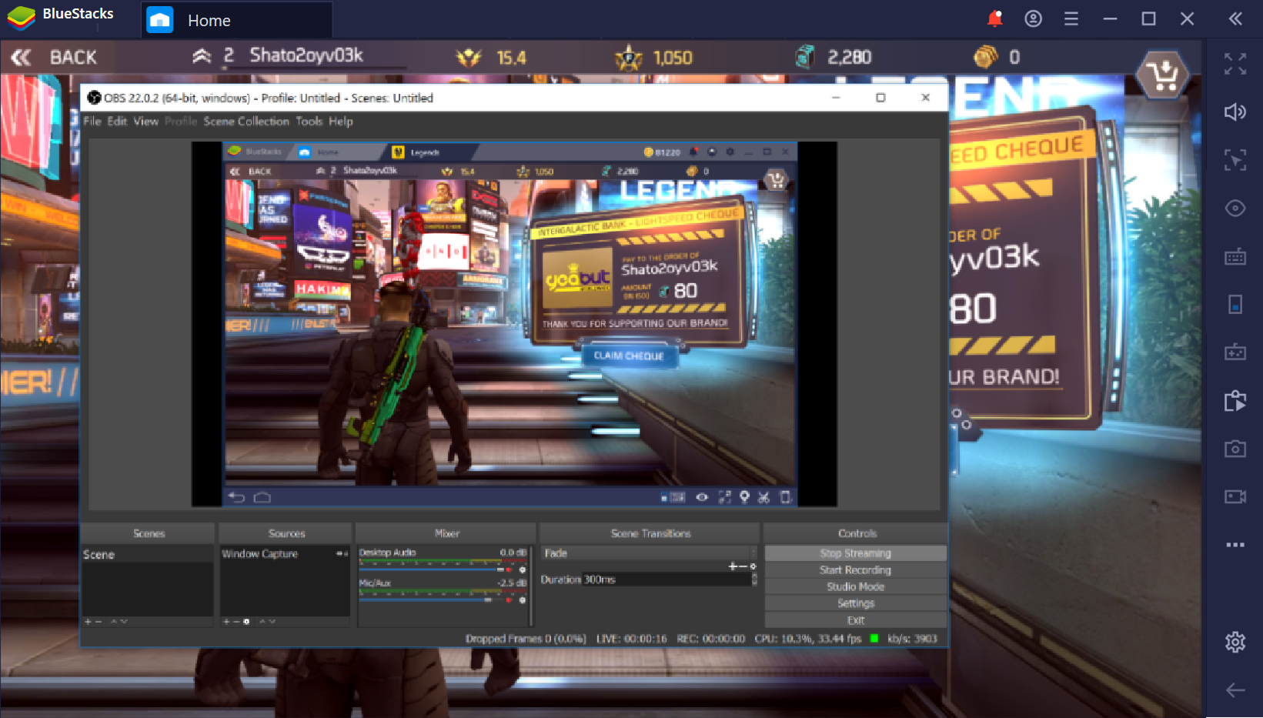Open Mic/Aux gear options

(523, 600)
